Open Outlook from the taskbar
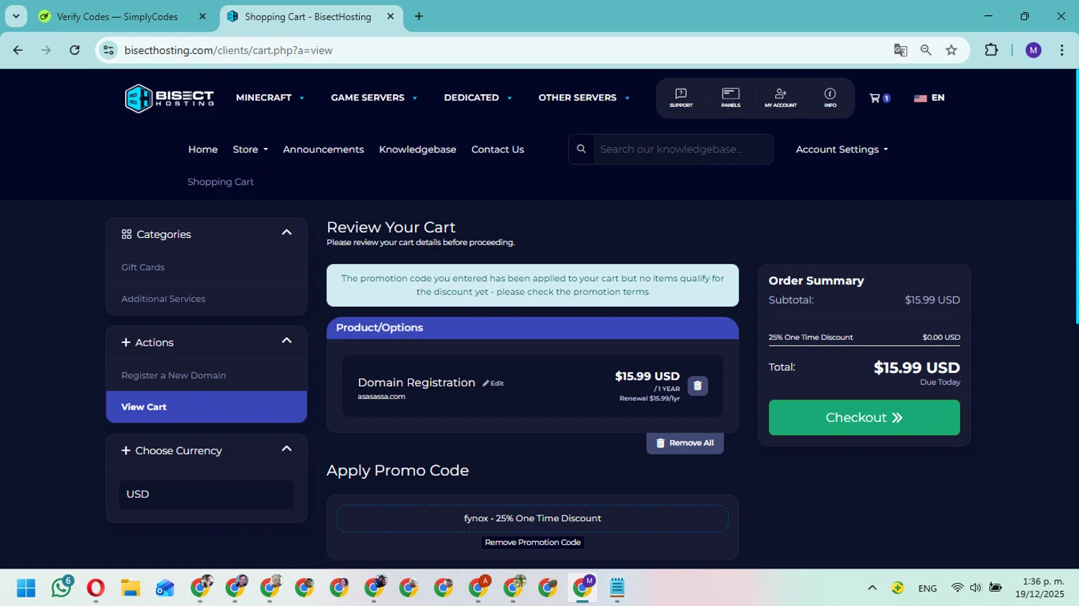This screenshot has width=1079, height=606. pos(165,588)
